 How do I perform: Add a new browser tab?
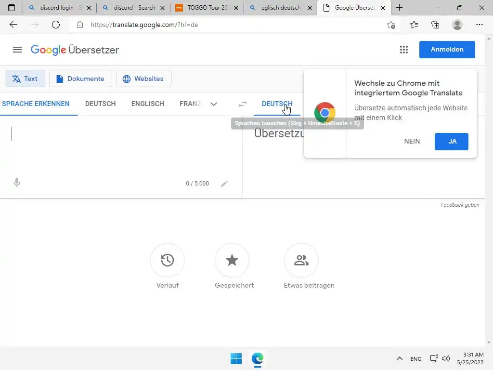coord(399,8)
